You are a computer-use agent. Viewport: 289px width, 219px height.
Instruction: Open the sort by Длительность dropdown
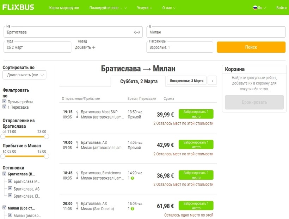click(x=24, y=75)
